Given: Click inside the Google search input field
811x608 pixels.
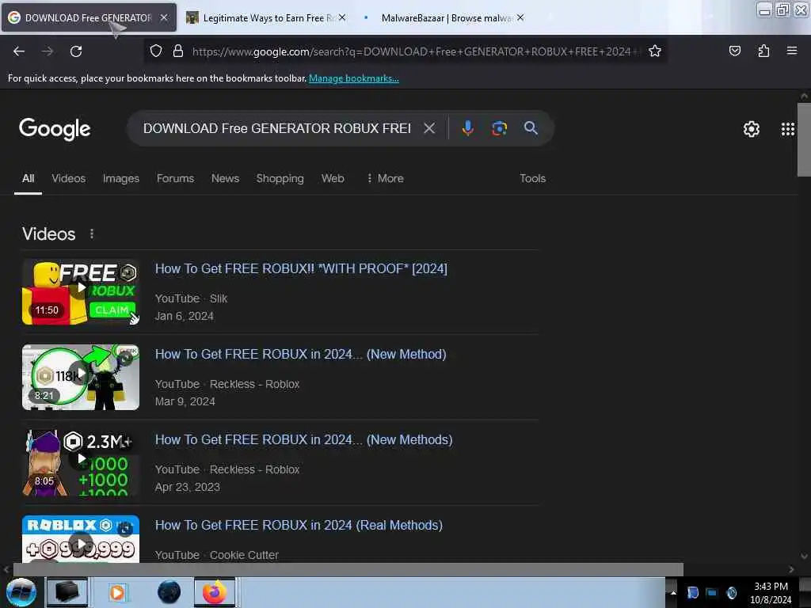Looking at the screenshot, I should [277, 128].
